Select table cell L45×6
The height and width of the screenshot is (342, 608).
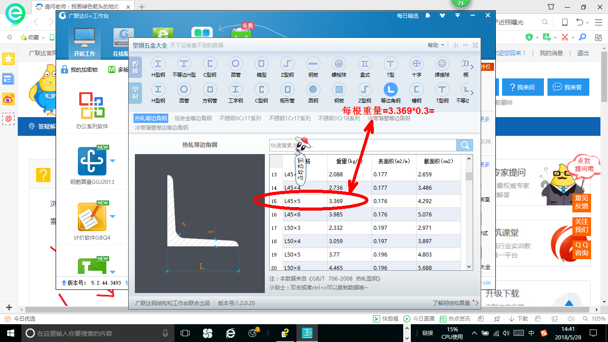click(x=305, y=215)
